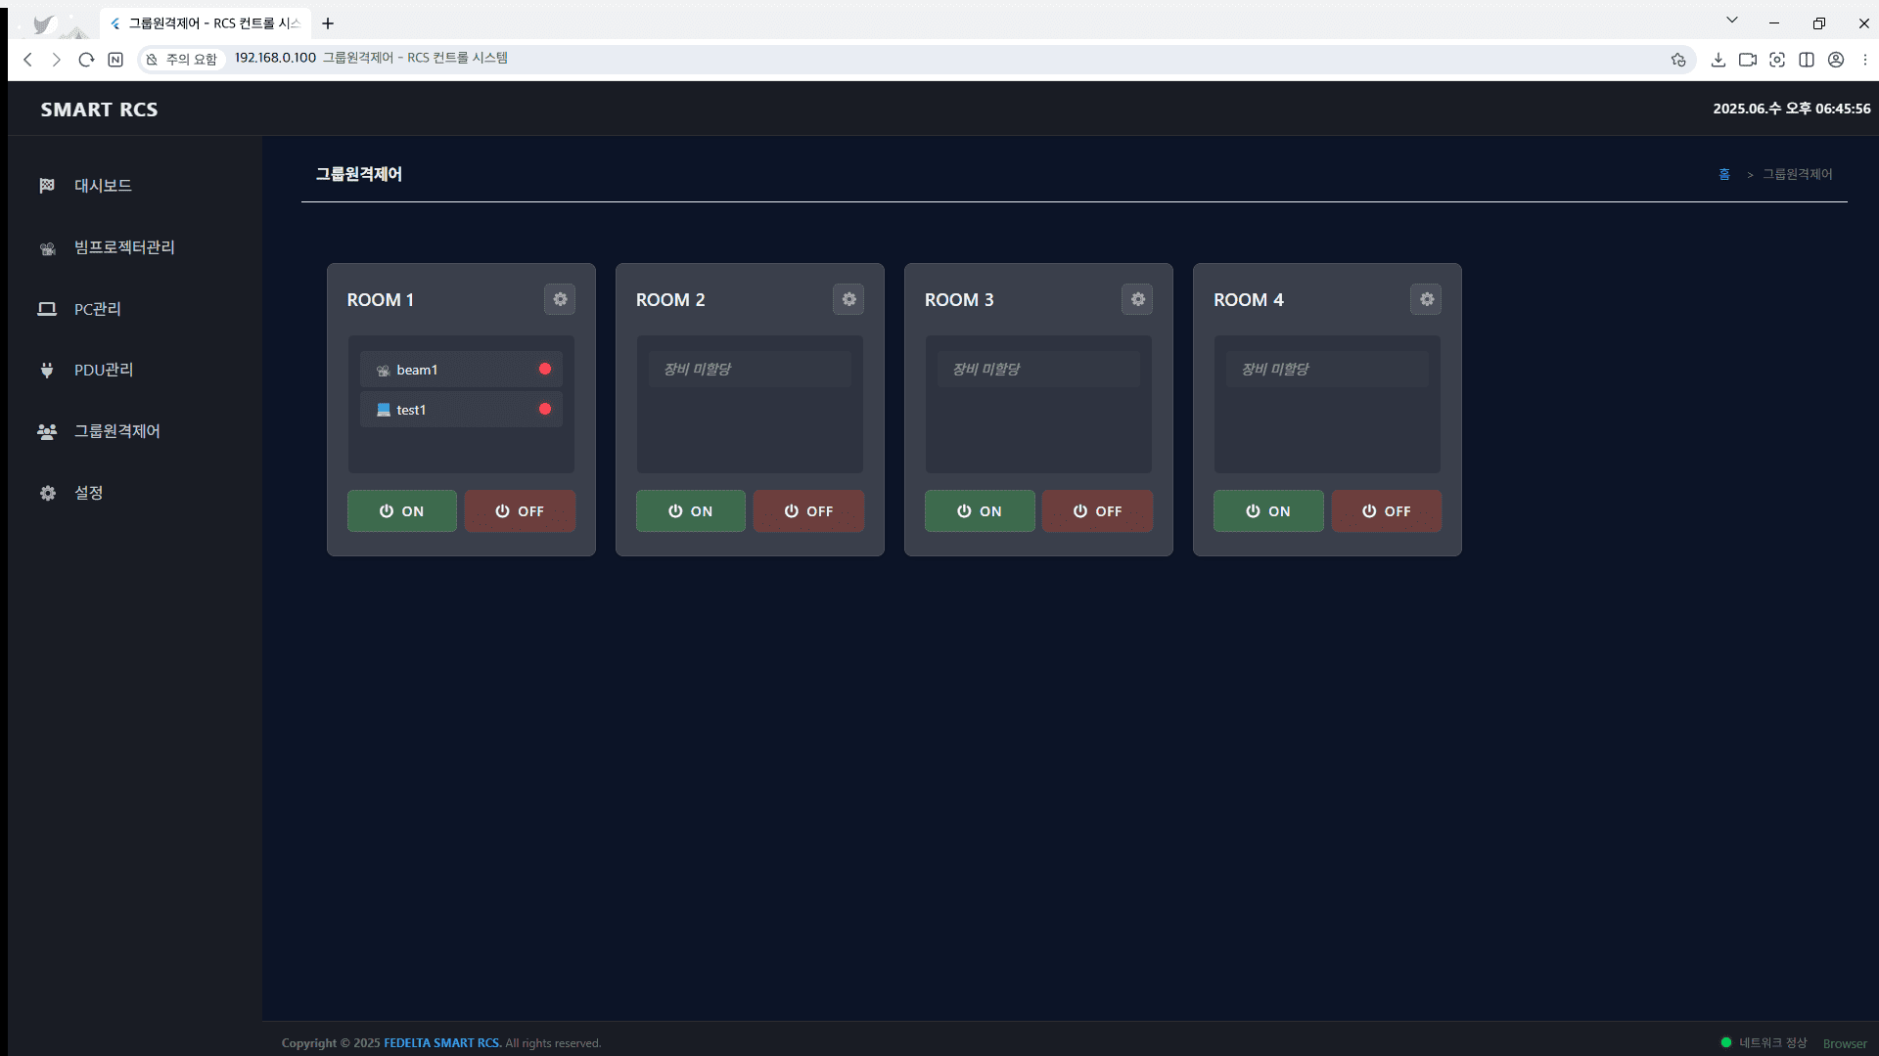Viewport: 1879px width, 1056px height.
Task: Click the bookmark star icon
Action: click(x=1678, y=60)
